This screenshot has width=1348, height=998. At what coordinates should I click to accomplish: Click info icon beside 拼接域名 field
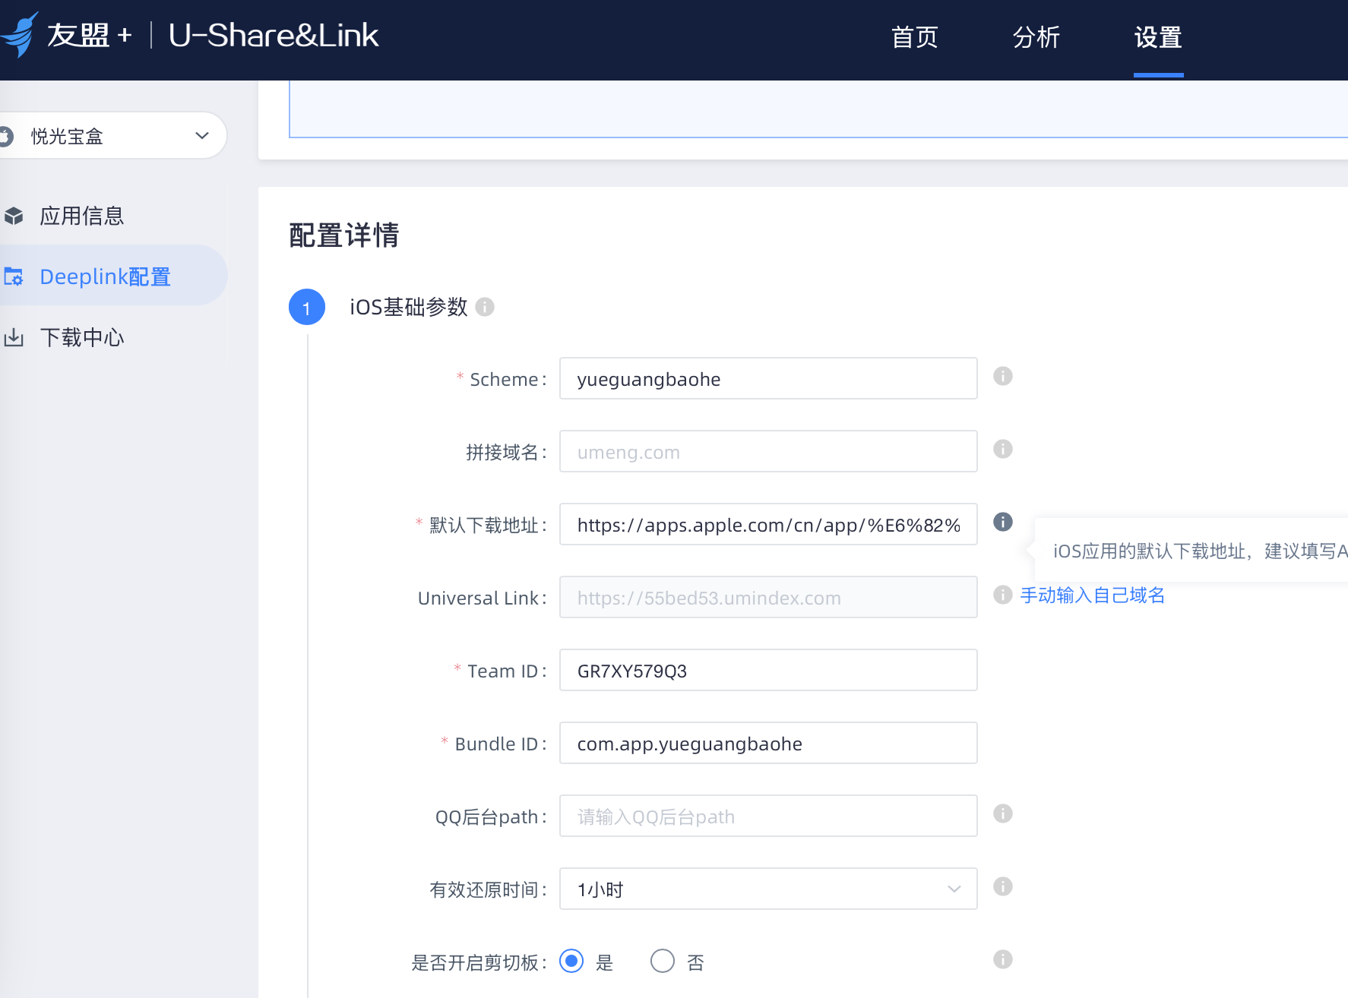pos(1003,450)
